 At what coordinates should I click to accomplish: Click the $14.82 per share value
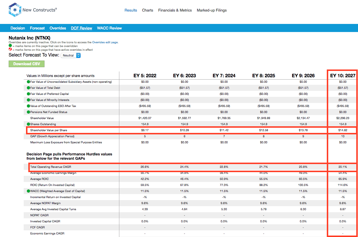[x=343, y=130]
